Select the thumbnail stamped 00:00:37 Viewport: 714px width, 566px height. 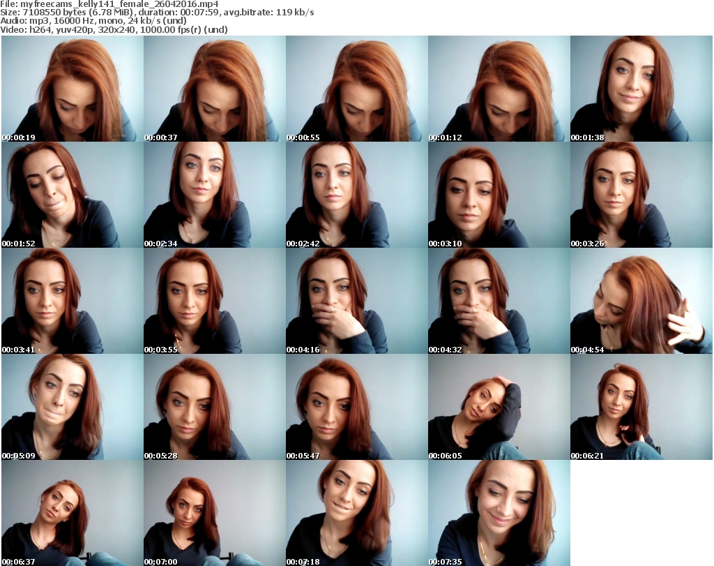coord(215,89)
